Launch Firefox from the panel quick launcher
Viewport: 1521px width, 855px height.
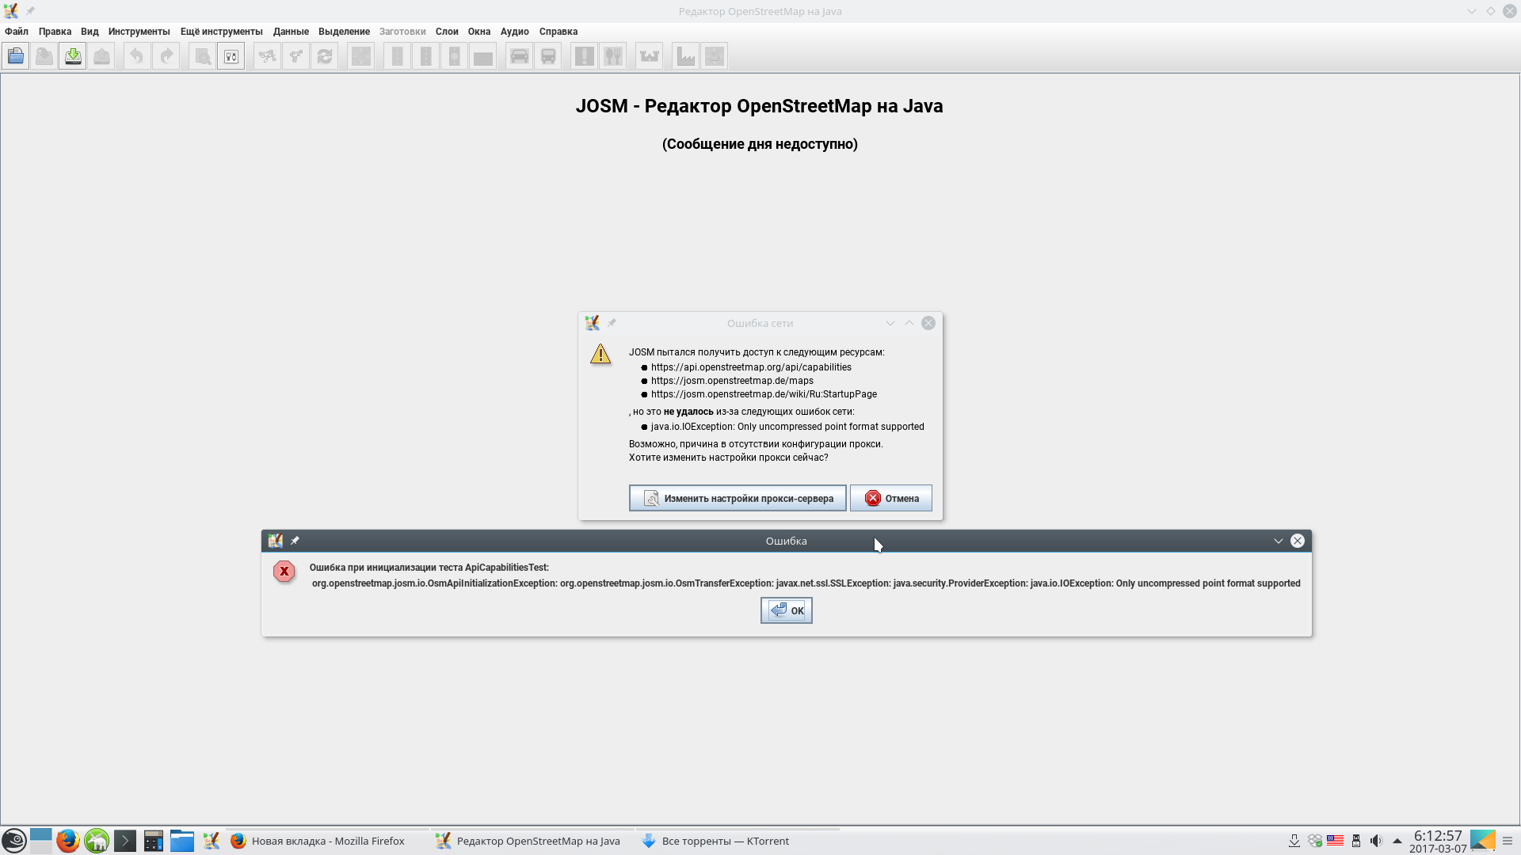click(68, 841)
